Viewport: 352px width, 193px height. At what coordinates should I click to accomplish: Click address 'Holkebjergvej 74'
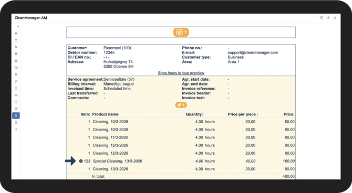point(118,62)
